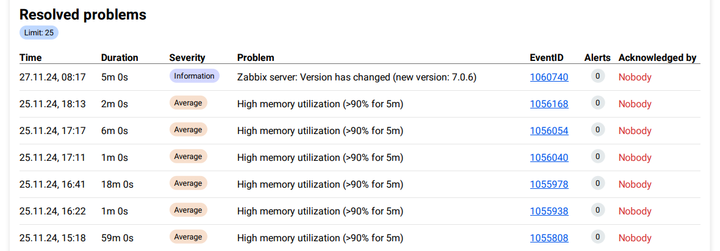This screenshot has width=720, height=251.
Task: Click the Zabbix server version changed problem text
Action: 356,77
